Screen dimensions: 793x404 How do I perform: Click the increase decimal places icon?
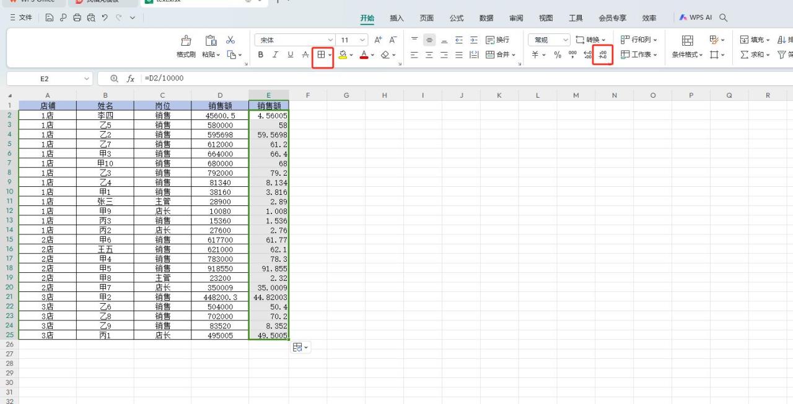(588, 54)
